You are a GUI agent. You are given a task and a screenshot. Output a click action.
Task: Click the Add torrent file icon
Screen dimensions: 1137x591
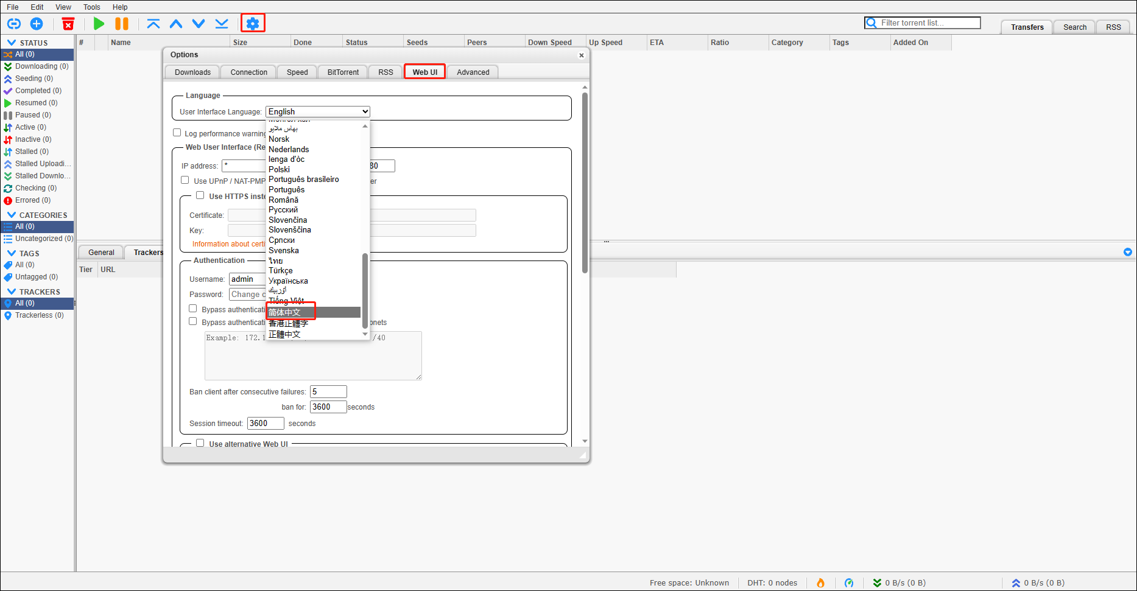[x=37, y=24]
